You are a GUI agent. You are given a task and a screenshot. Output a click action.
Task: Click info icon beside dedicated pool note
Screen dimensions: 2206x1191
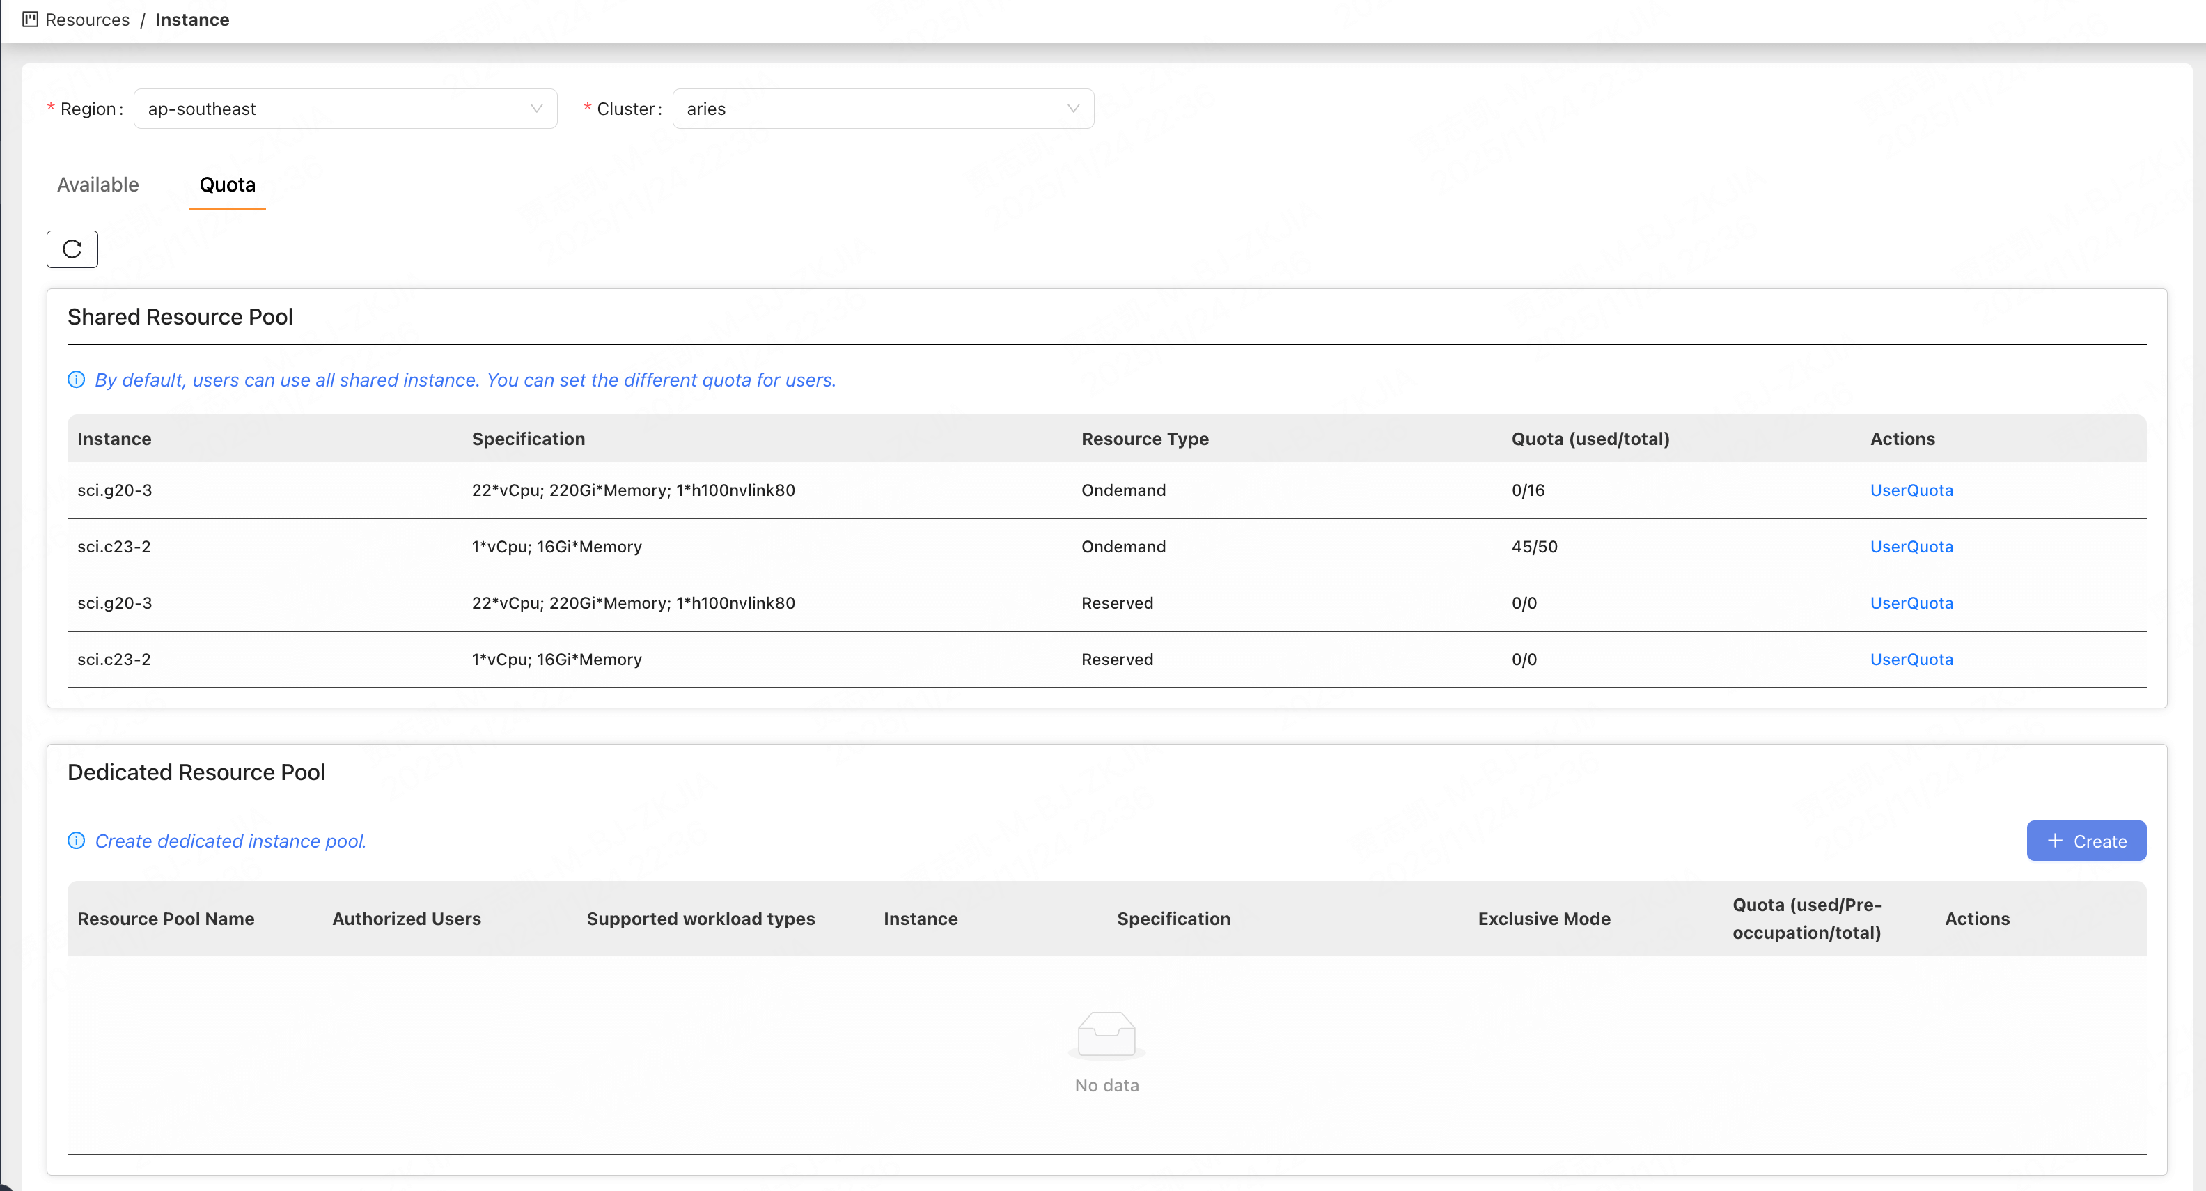(76, 841)
